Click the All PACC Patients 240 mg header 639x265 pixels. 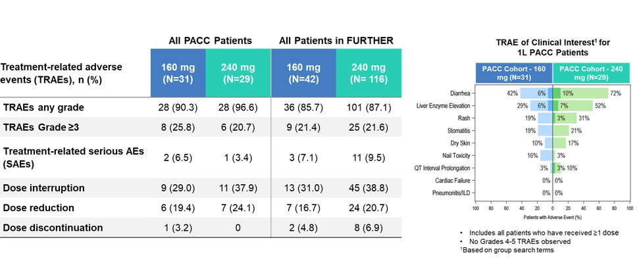tap(238, 72)
